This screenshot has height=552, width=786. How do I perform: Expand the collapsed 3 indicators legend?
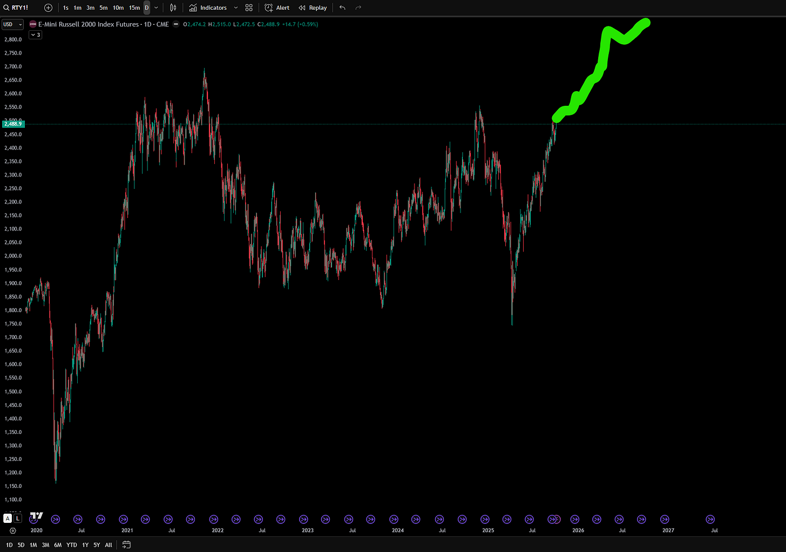(35, 35)
